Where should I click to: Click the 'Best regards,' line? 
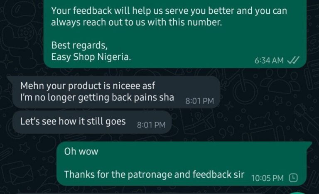pyautogui.click(x=79, y=45)
